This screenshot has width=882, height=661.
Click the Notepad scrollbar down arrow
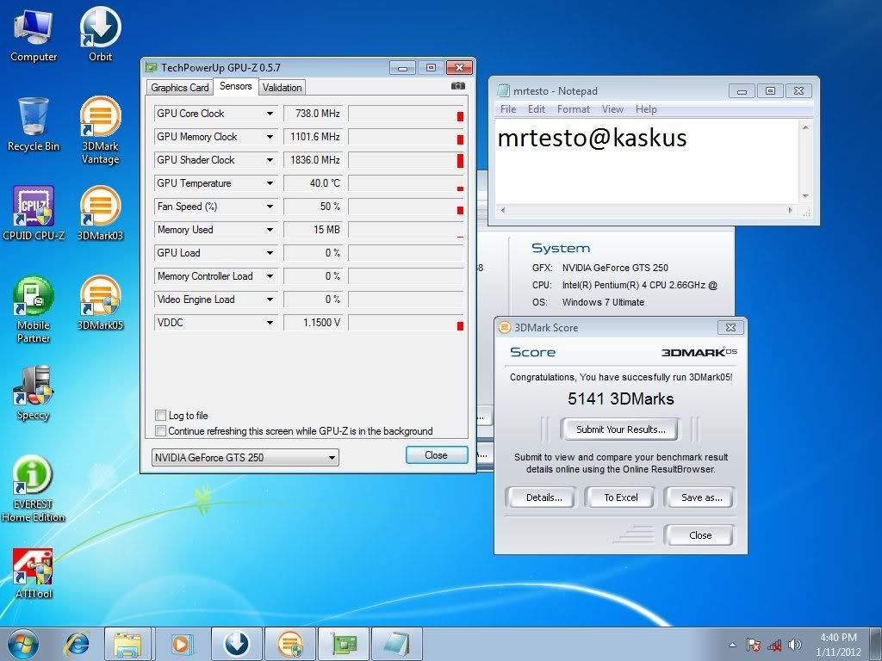coord(805,196)
